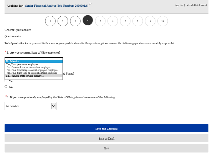Open My Job Cart (0 items)
213x160 pixels.
point(197,5)
